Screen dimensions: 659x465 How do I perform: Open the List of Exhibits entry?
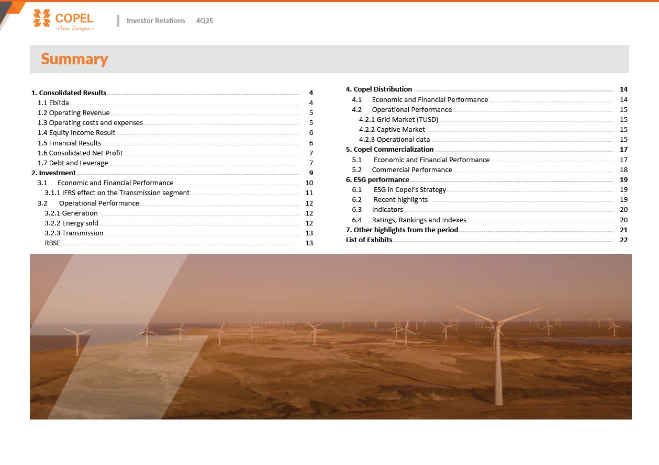tap(369, 240)
